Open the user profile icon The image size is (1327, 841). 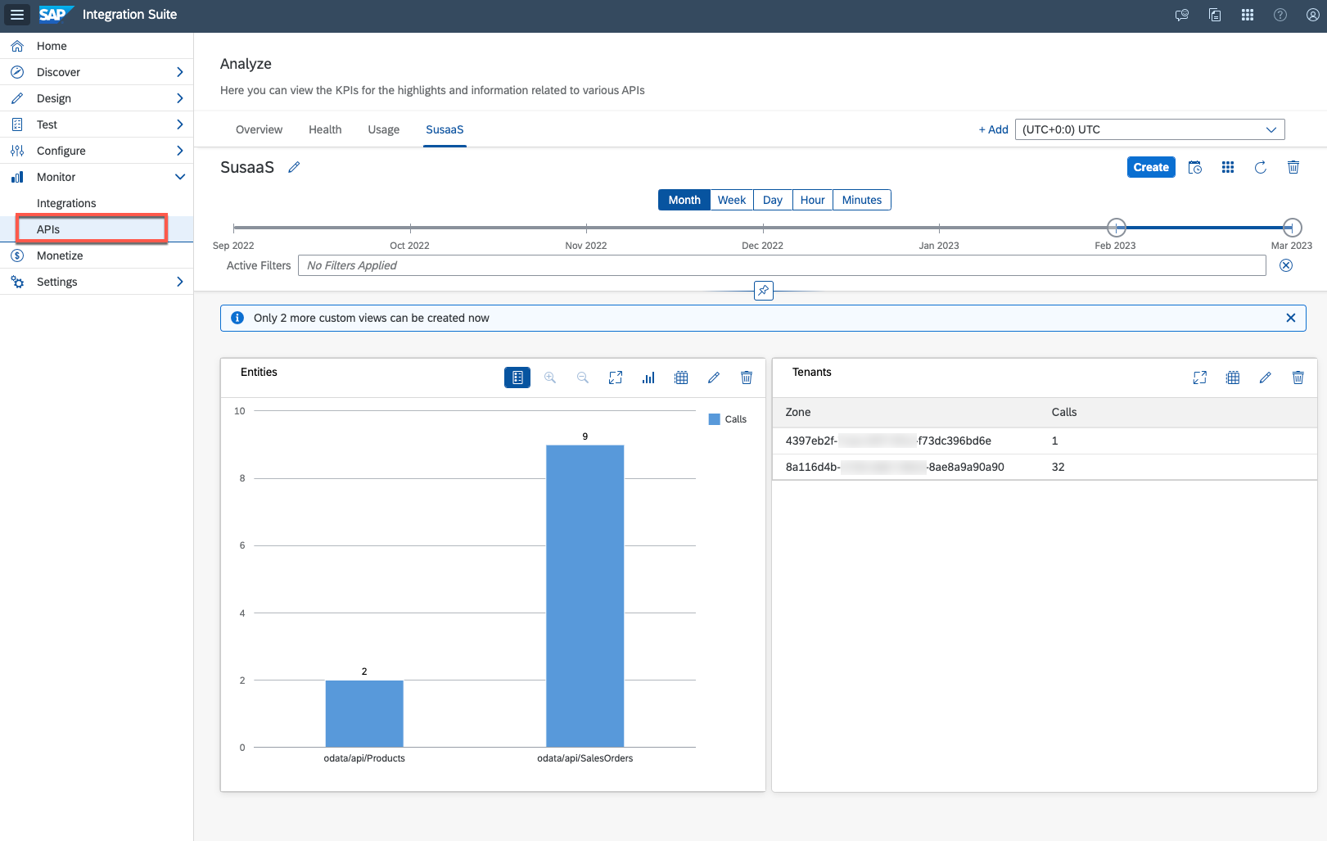tap(1313, 15)
